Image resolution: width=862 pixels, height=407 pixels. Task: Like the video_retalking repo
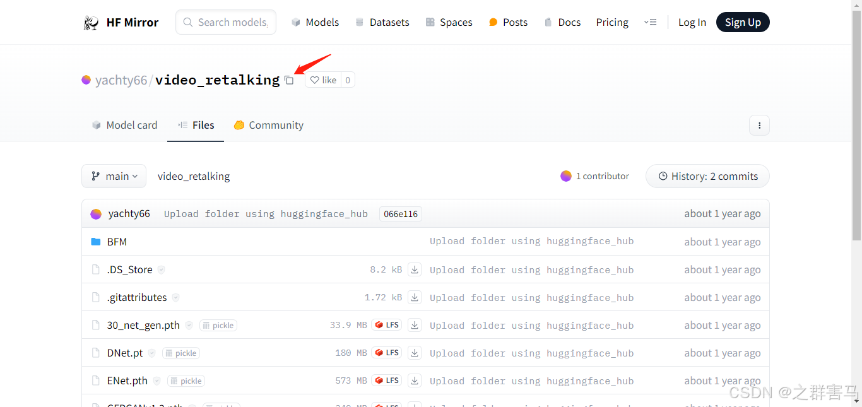pyautogui.click(x=323, y=80)
